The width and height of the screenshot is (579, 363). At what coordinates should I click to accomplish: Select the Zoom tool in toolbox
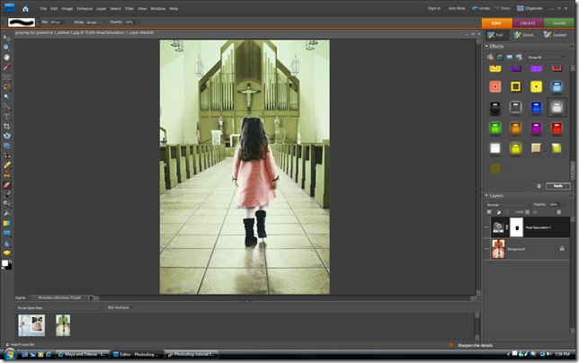6,48
